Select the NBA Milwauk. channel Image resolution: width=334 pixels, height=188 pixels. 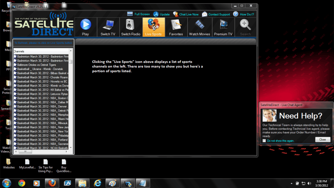41,123
